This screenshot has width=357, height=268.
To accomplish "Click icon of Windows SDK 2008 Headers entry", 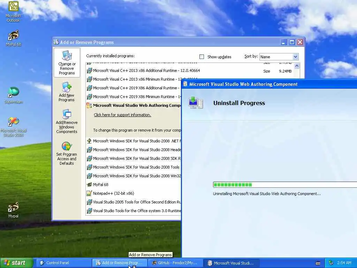I will [89, 150].
